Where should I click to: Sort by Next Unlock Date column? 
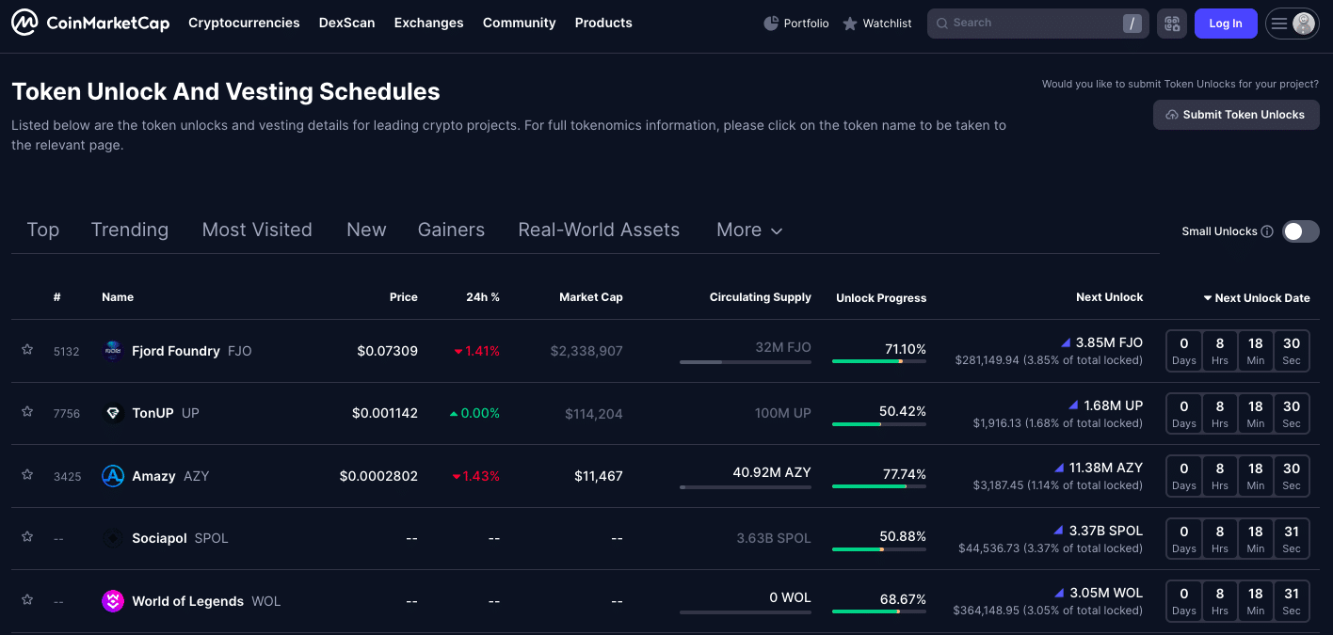(x=1257, y=298)
